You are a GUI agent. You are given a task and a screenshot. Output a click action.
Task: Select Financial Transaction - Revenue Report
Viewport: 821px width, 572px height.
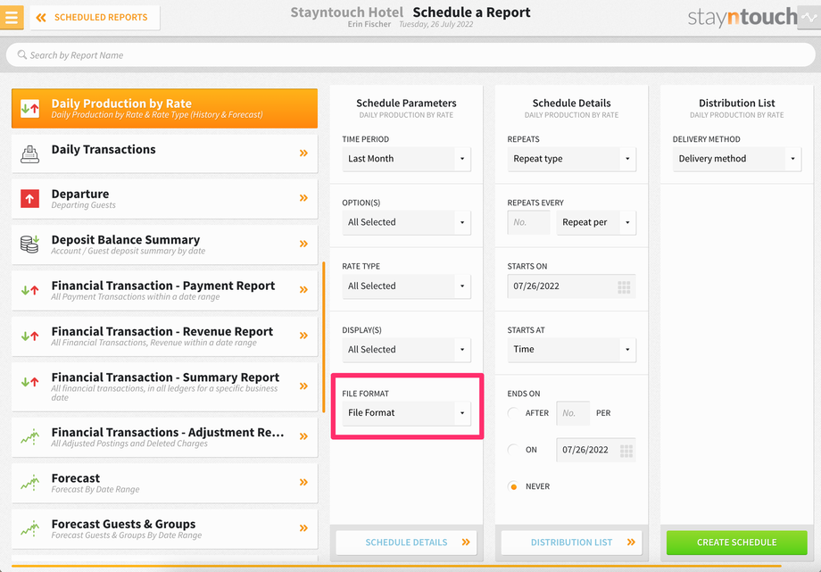[x=164, y=336]
